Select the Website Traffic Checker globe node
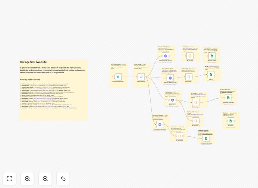This screenshot has width=258, height=188. click(166, 56)
